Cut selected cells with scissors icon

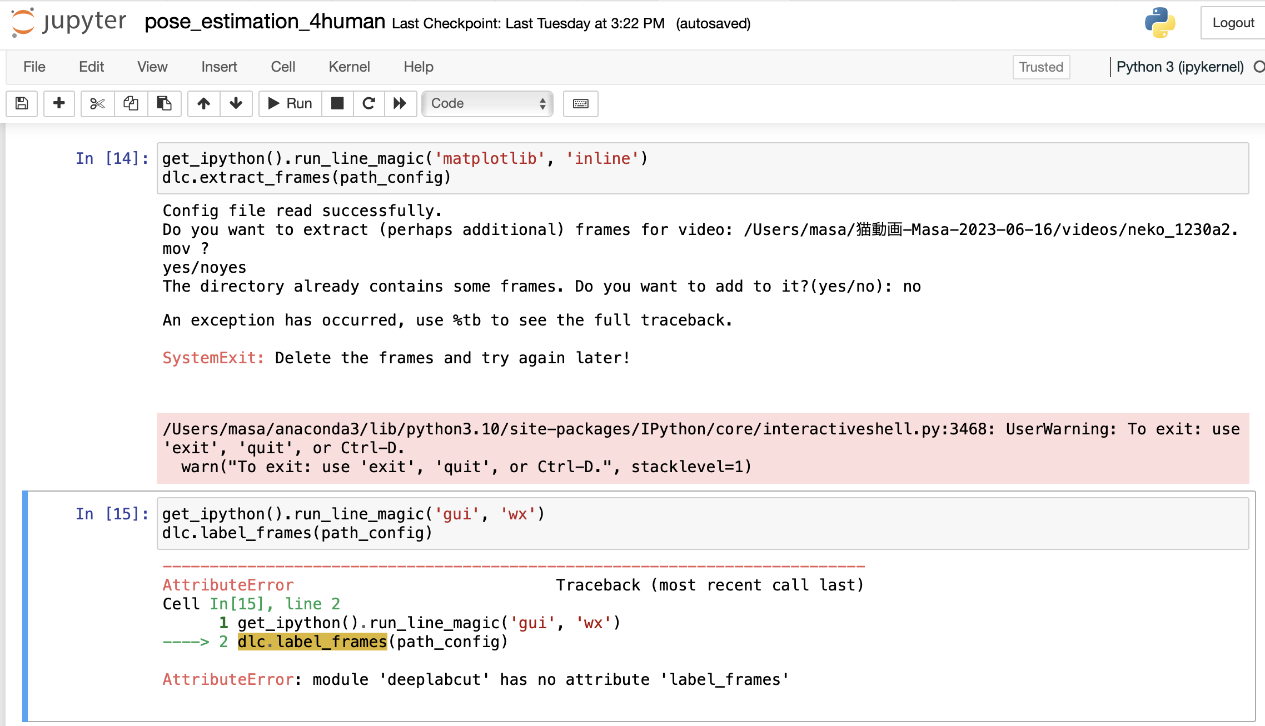tap(97, 103)
